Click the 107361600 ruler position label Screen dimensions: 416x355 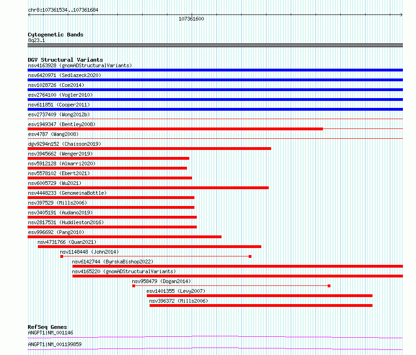click(x=191, y=19)
